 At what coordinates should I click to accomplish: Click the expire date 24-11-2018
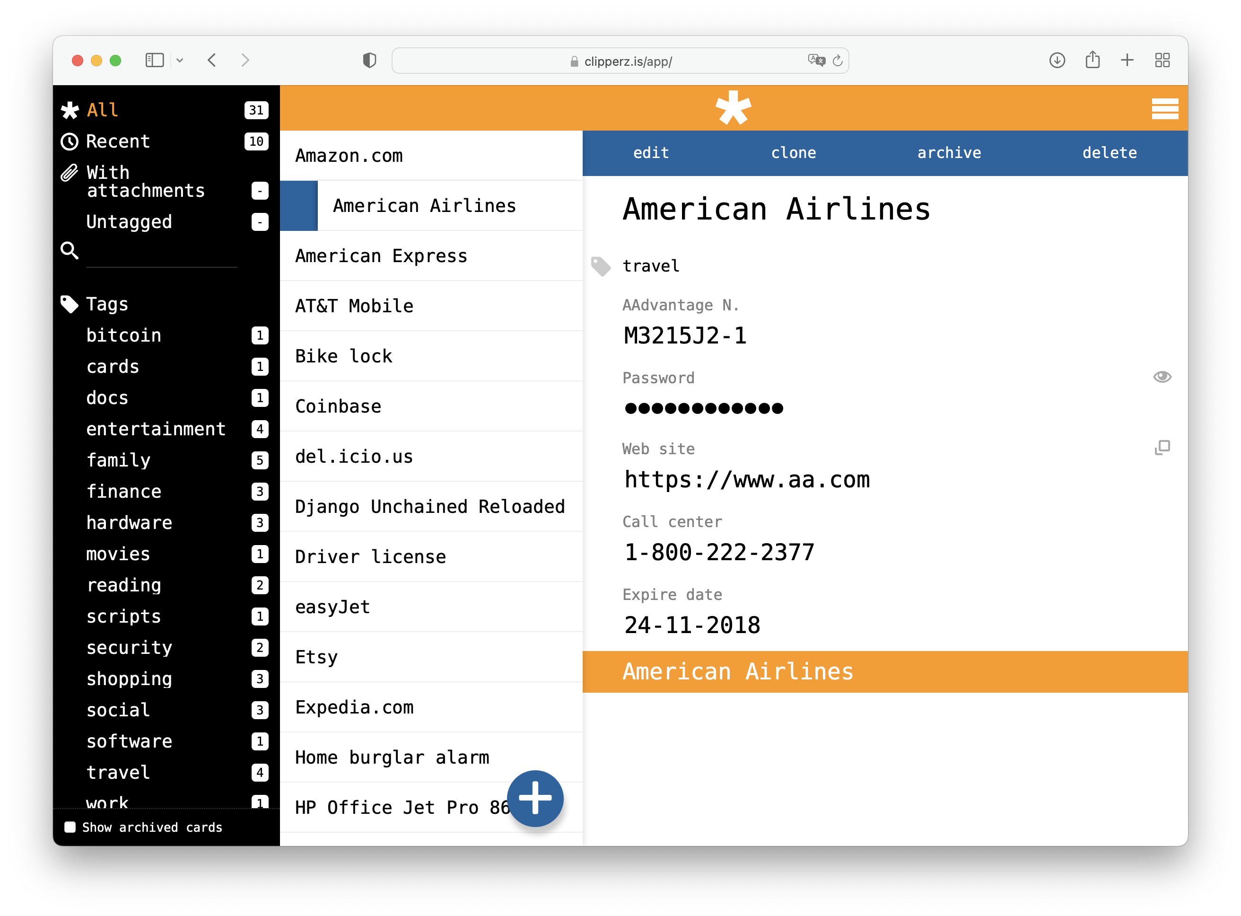coord(692,625)
